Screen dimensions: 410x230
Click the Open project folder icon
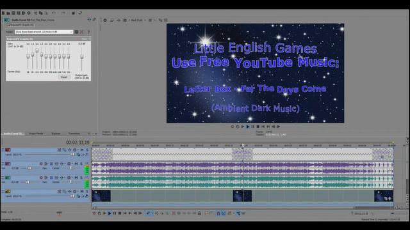[x=8, y=13]
